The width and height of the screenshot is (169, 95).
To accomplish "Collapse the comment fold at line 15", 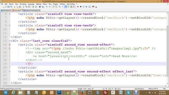I will (10, 49).
